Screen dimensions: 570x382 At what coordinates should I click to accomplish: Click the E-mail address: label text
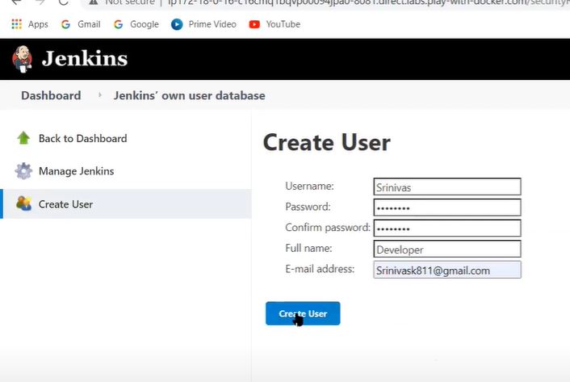pyautogui.click(x=320, y=269)
